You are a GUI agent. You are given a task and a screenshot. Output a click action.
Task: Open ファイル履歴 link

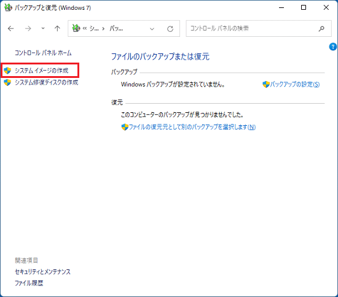click(x=29, y=283)
